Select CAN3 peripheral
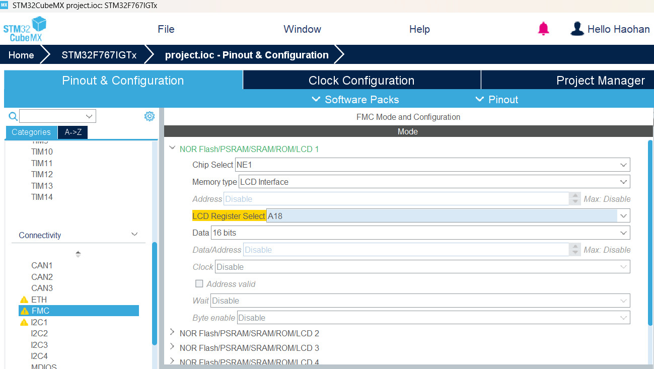The width and height of the screenshot is (654, 369). point(42,288)
